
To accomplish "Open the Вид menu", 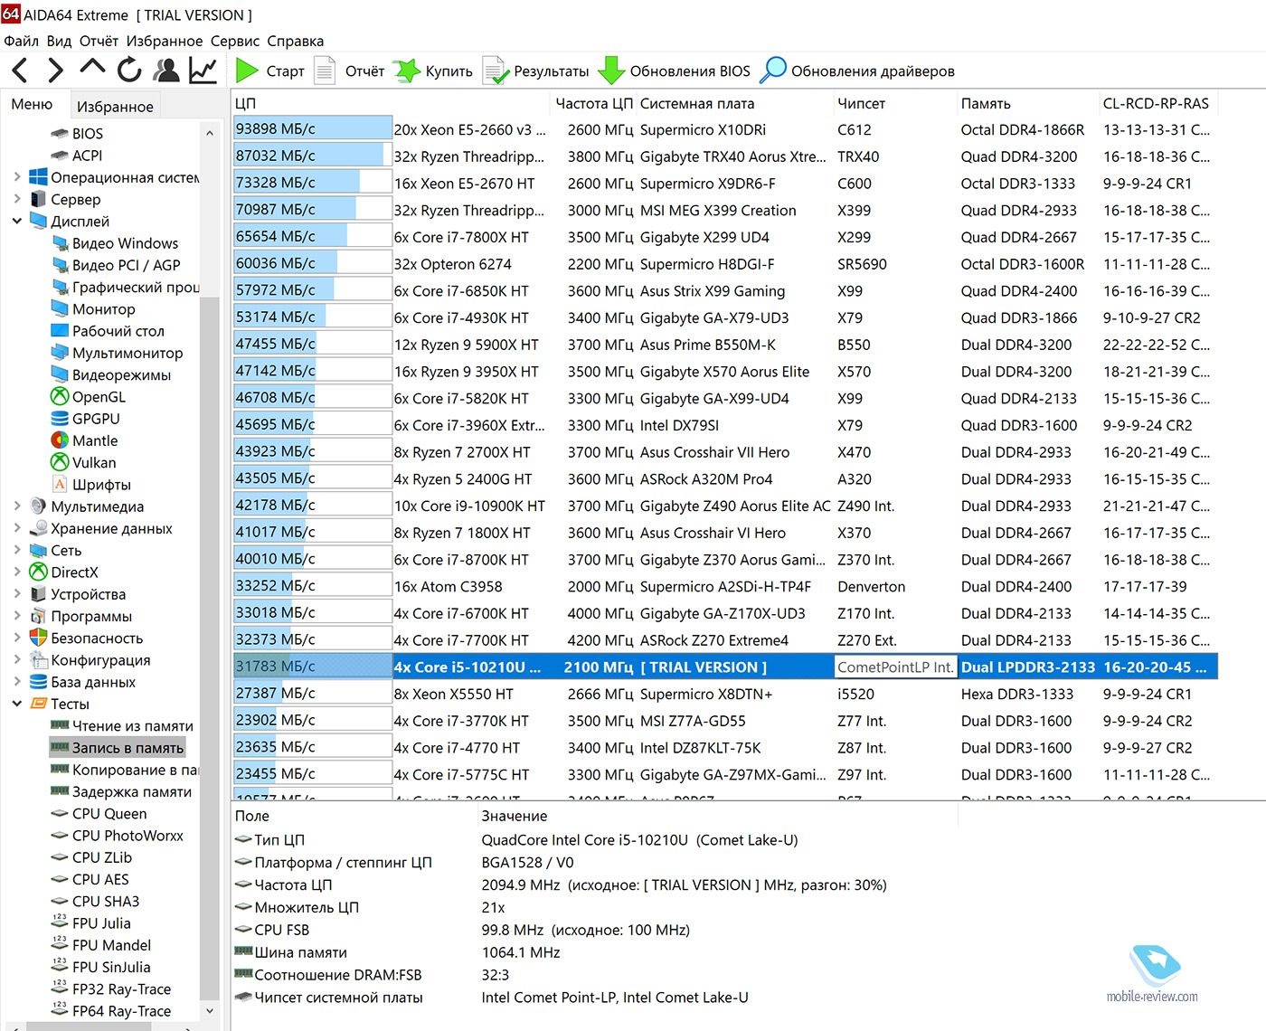I will [59, 41].
